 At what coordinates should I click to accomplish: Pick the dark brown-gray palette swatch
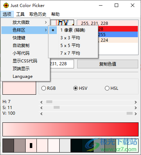(8, 146)
